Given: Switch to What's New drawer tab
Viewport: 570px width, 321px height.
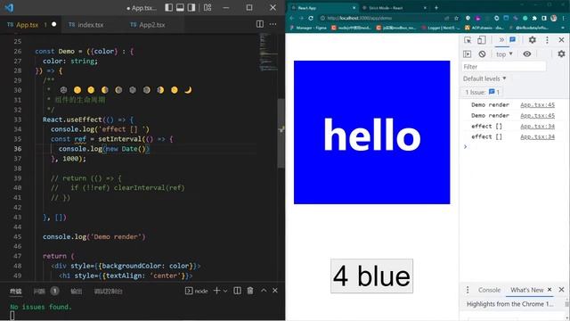Looking at the screenshot, I should pos(526,290).
